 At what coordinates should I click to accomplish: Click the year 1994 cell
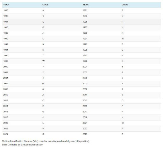pos(6,50)
